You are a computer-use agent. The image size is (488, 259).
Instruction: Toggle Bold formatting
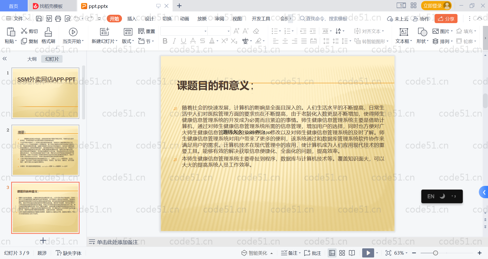tap(165, 41)
